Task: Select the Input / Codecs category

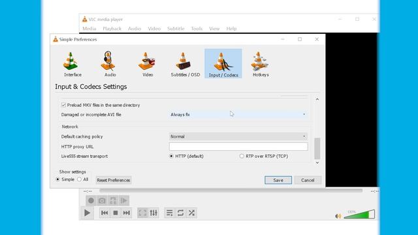Action: click(x=223, y=64)
